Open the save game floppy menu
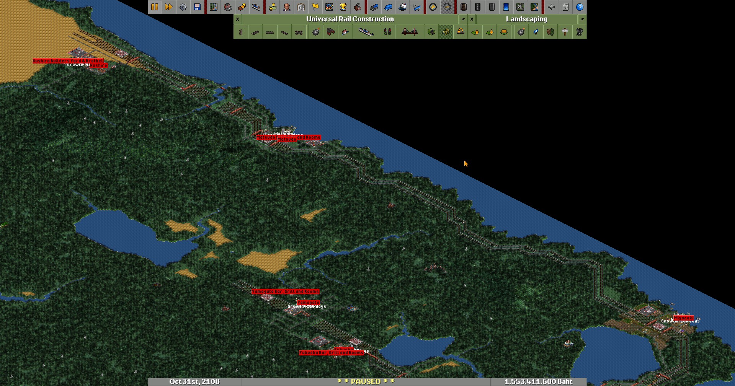This screenshot has height=386, width=735. (197, 7)
